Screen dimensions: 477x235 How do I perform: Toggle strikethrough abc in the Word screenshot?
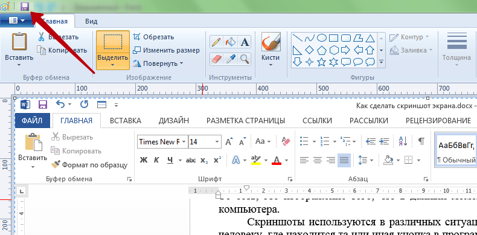tap(191, 160)
